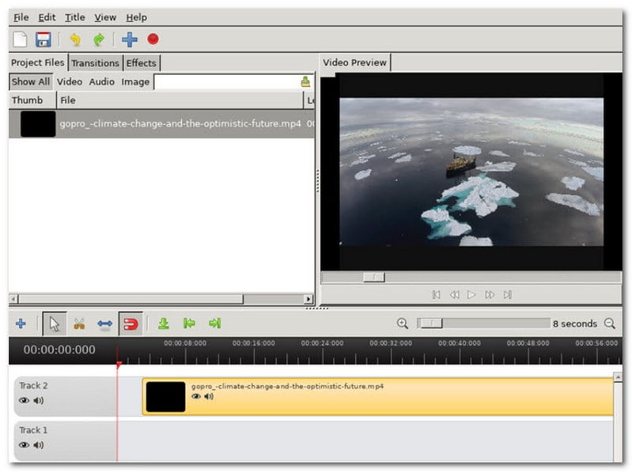
Task: Toggle the snapping magnet tool
Action: pyautogui.click(x=131, y=324)
